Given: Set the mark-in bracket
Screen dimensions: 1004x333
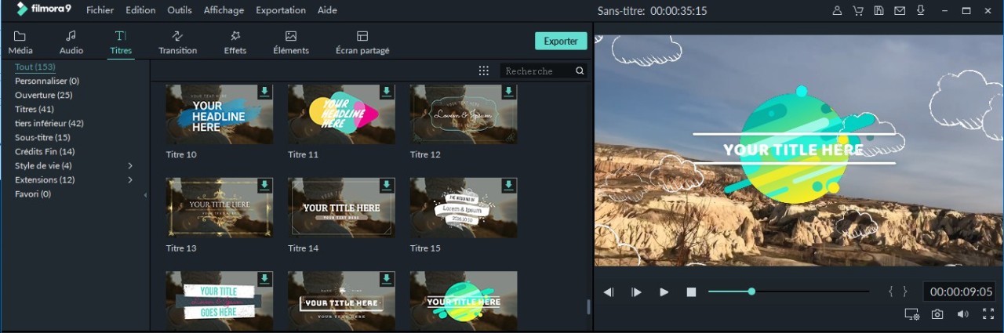Looking at the screenshot, I should [891, 291].
